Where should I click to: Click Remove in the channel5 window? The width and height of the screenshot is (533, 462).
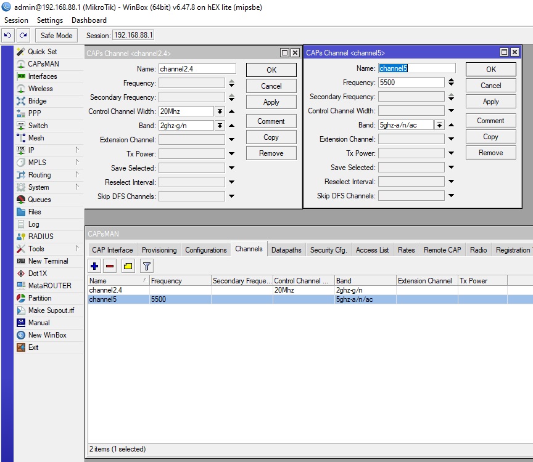coord(491,153)
